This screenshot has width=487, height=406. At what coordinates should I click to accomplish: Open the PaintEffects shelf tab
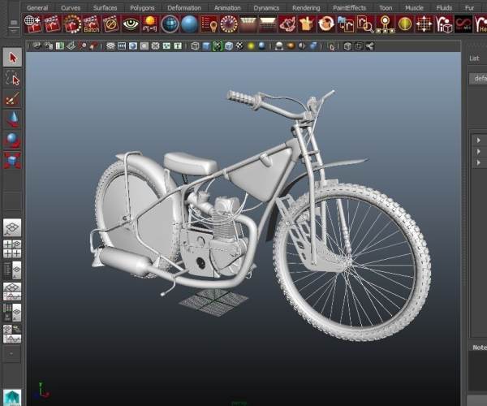349,8
